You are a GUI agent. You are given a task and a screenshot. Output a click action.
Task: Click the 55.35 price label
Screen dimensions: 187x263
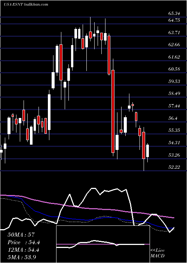click(174, 130)
